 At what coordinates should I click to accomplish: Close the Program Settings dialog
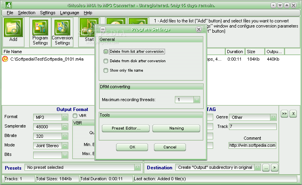point(199,29)
